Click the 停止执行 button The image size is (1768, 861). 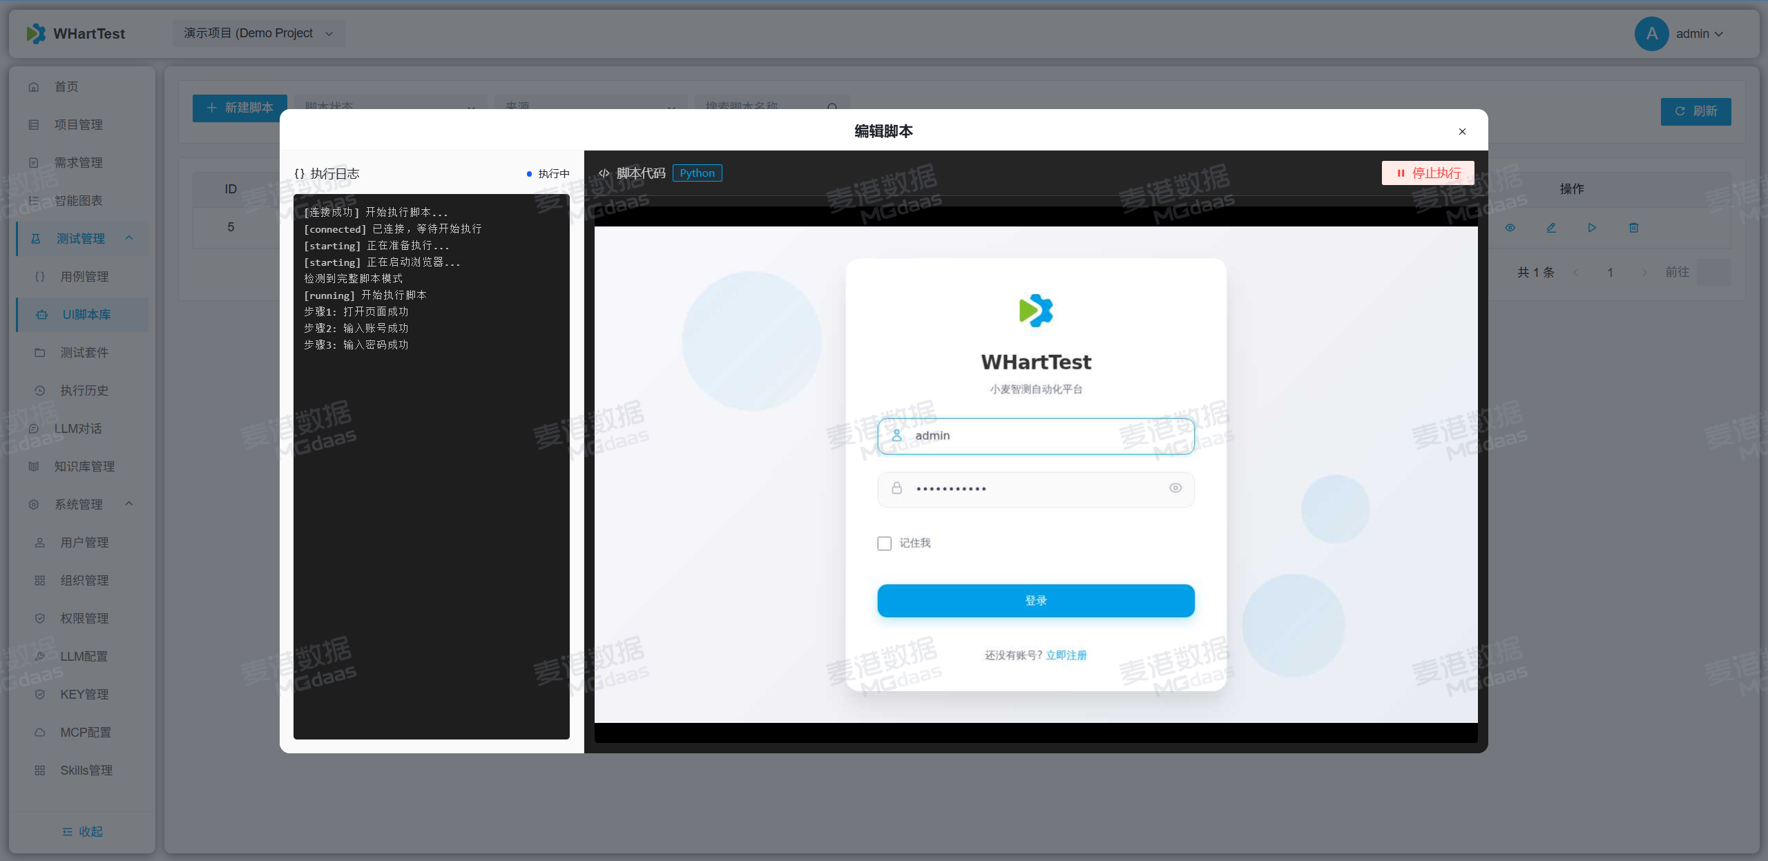1428,173
